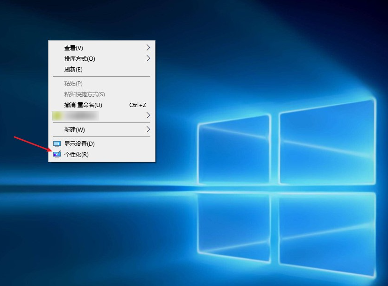Screen dimensions: 388x286
Task: Select the 个性化(R) personalize label
Action: [x=76, y=155]
